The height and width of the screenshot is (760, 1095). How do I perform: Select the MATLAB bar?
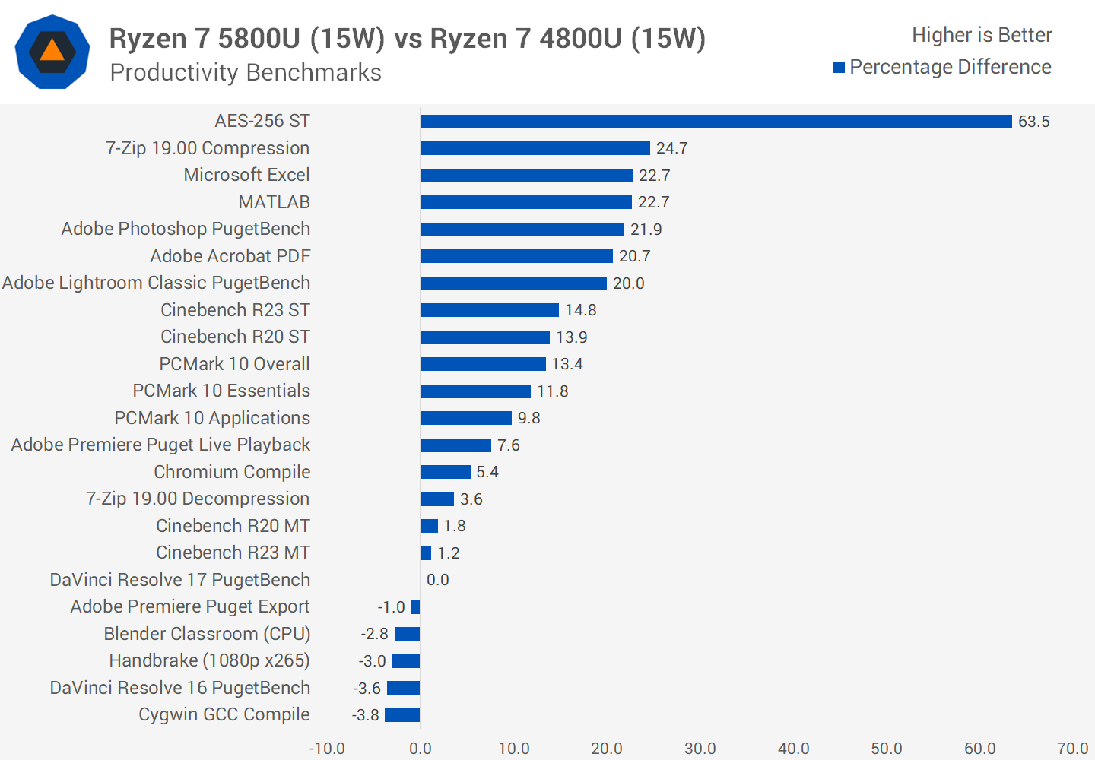tap(525, 202)
